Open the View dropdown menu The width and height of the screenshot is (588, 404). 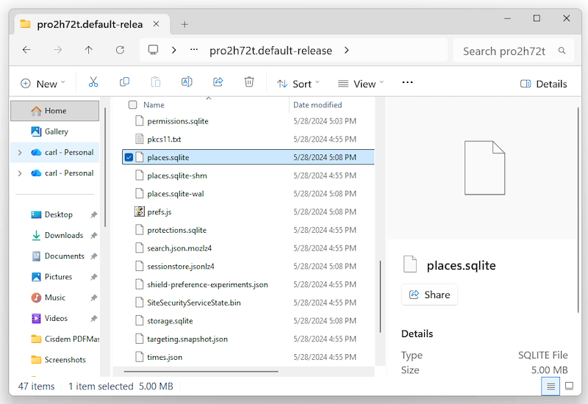click(361, 84)
